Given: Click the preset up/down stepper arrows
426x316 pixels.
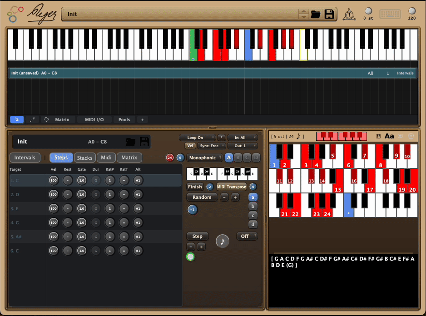Looking at the screenshot, I should pyautogui.click(x=303, y=14).
